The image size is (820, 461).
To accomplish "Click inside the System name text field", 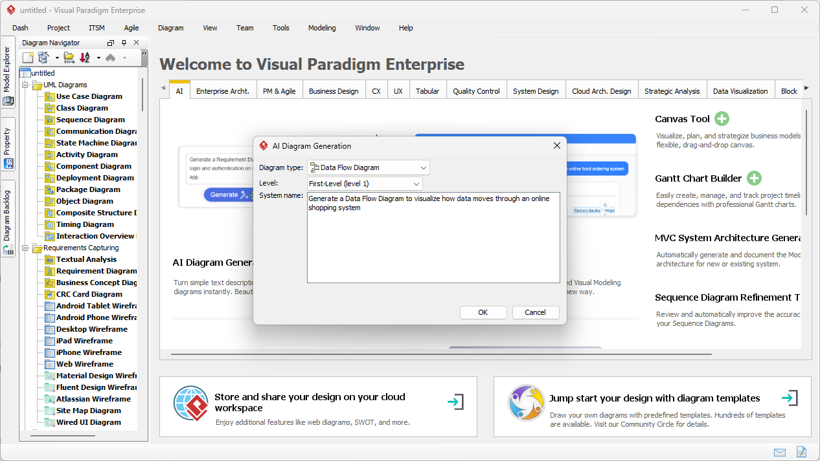I will [x=433, y=238].
